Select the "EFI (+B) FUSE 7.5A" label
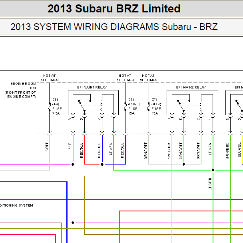Screen dimensions: 243x243 (x=57, y=106)
